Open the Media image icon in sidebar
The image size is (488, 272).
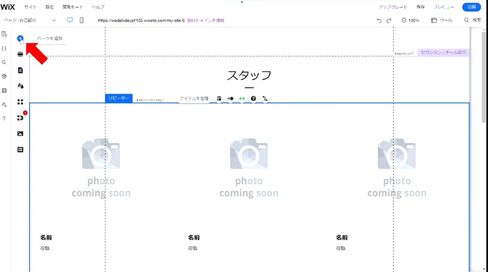[x=20, y=134]
